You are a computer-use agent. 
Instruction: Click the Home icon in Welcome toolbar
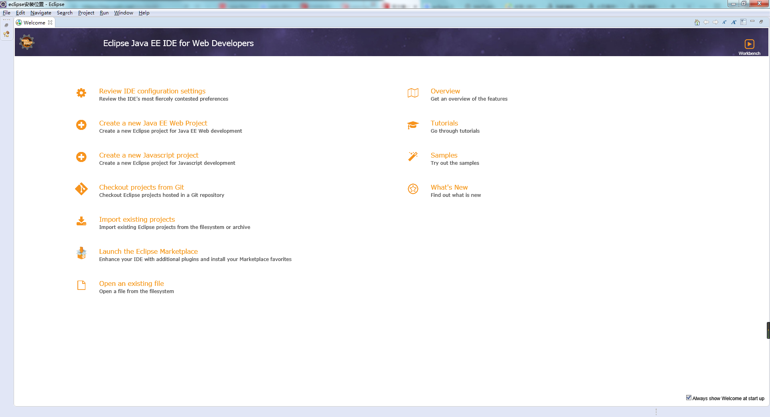[x=697, y=22]
